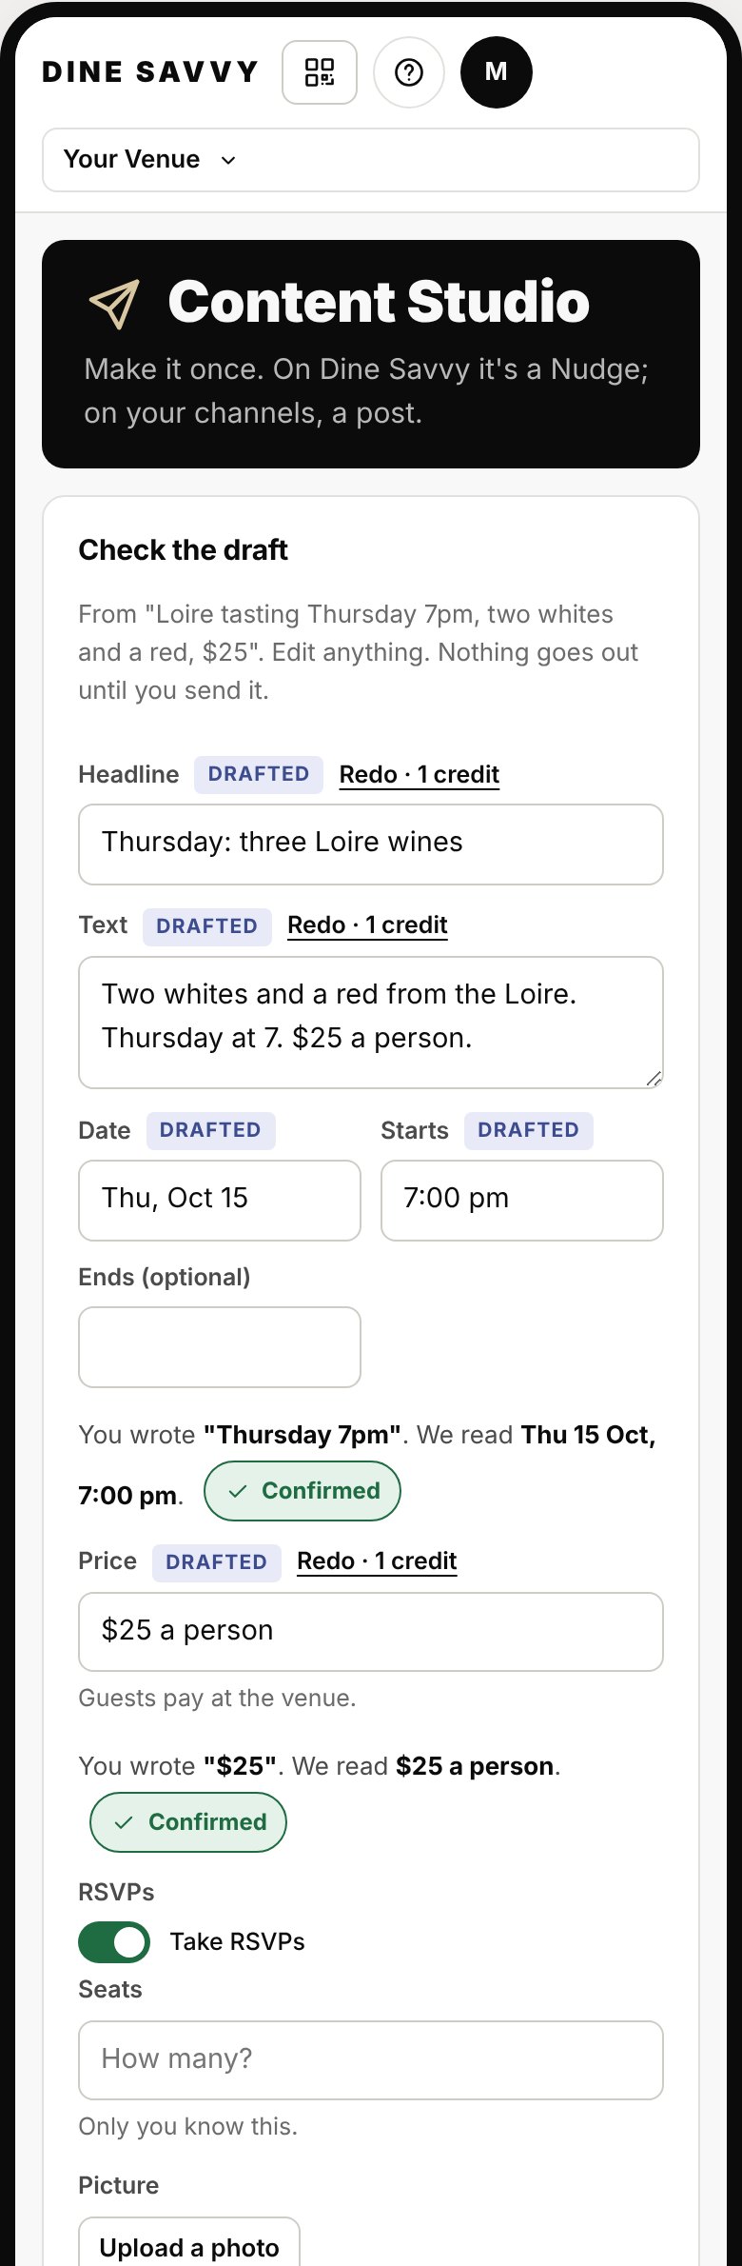Click the chevron next to Your Venue
Viewport: 742px width, 2266px height.
pos(228,160)
